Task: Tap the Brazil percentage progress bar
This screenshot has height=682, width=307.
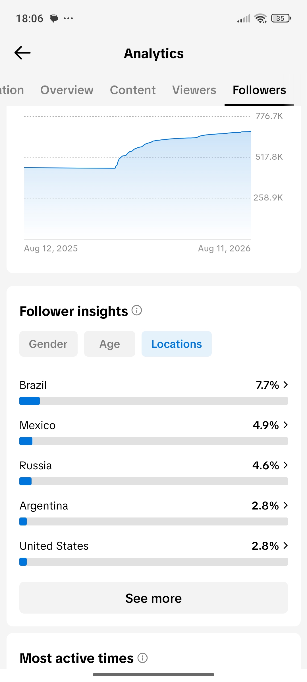Action: coord(153,401)
